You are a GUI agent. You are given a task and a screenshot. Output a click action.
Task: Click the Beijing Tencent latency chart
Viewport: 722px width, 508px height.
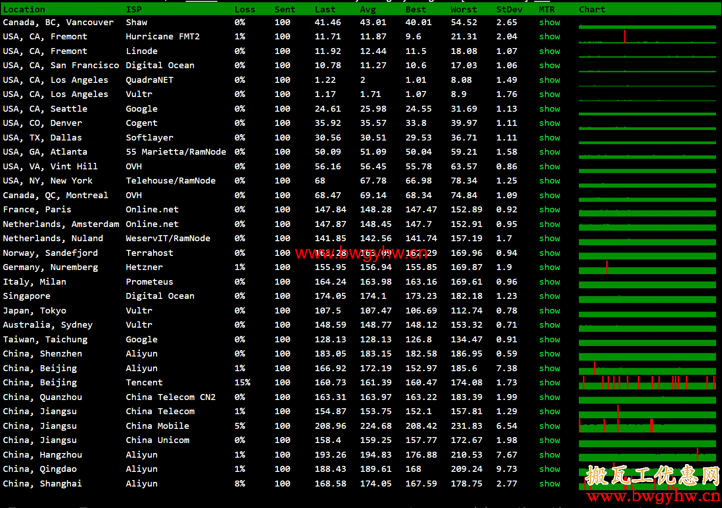pos(647,383)
